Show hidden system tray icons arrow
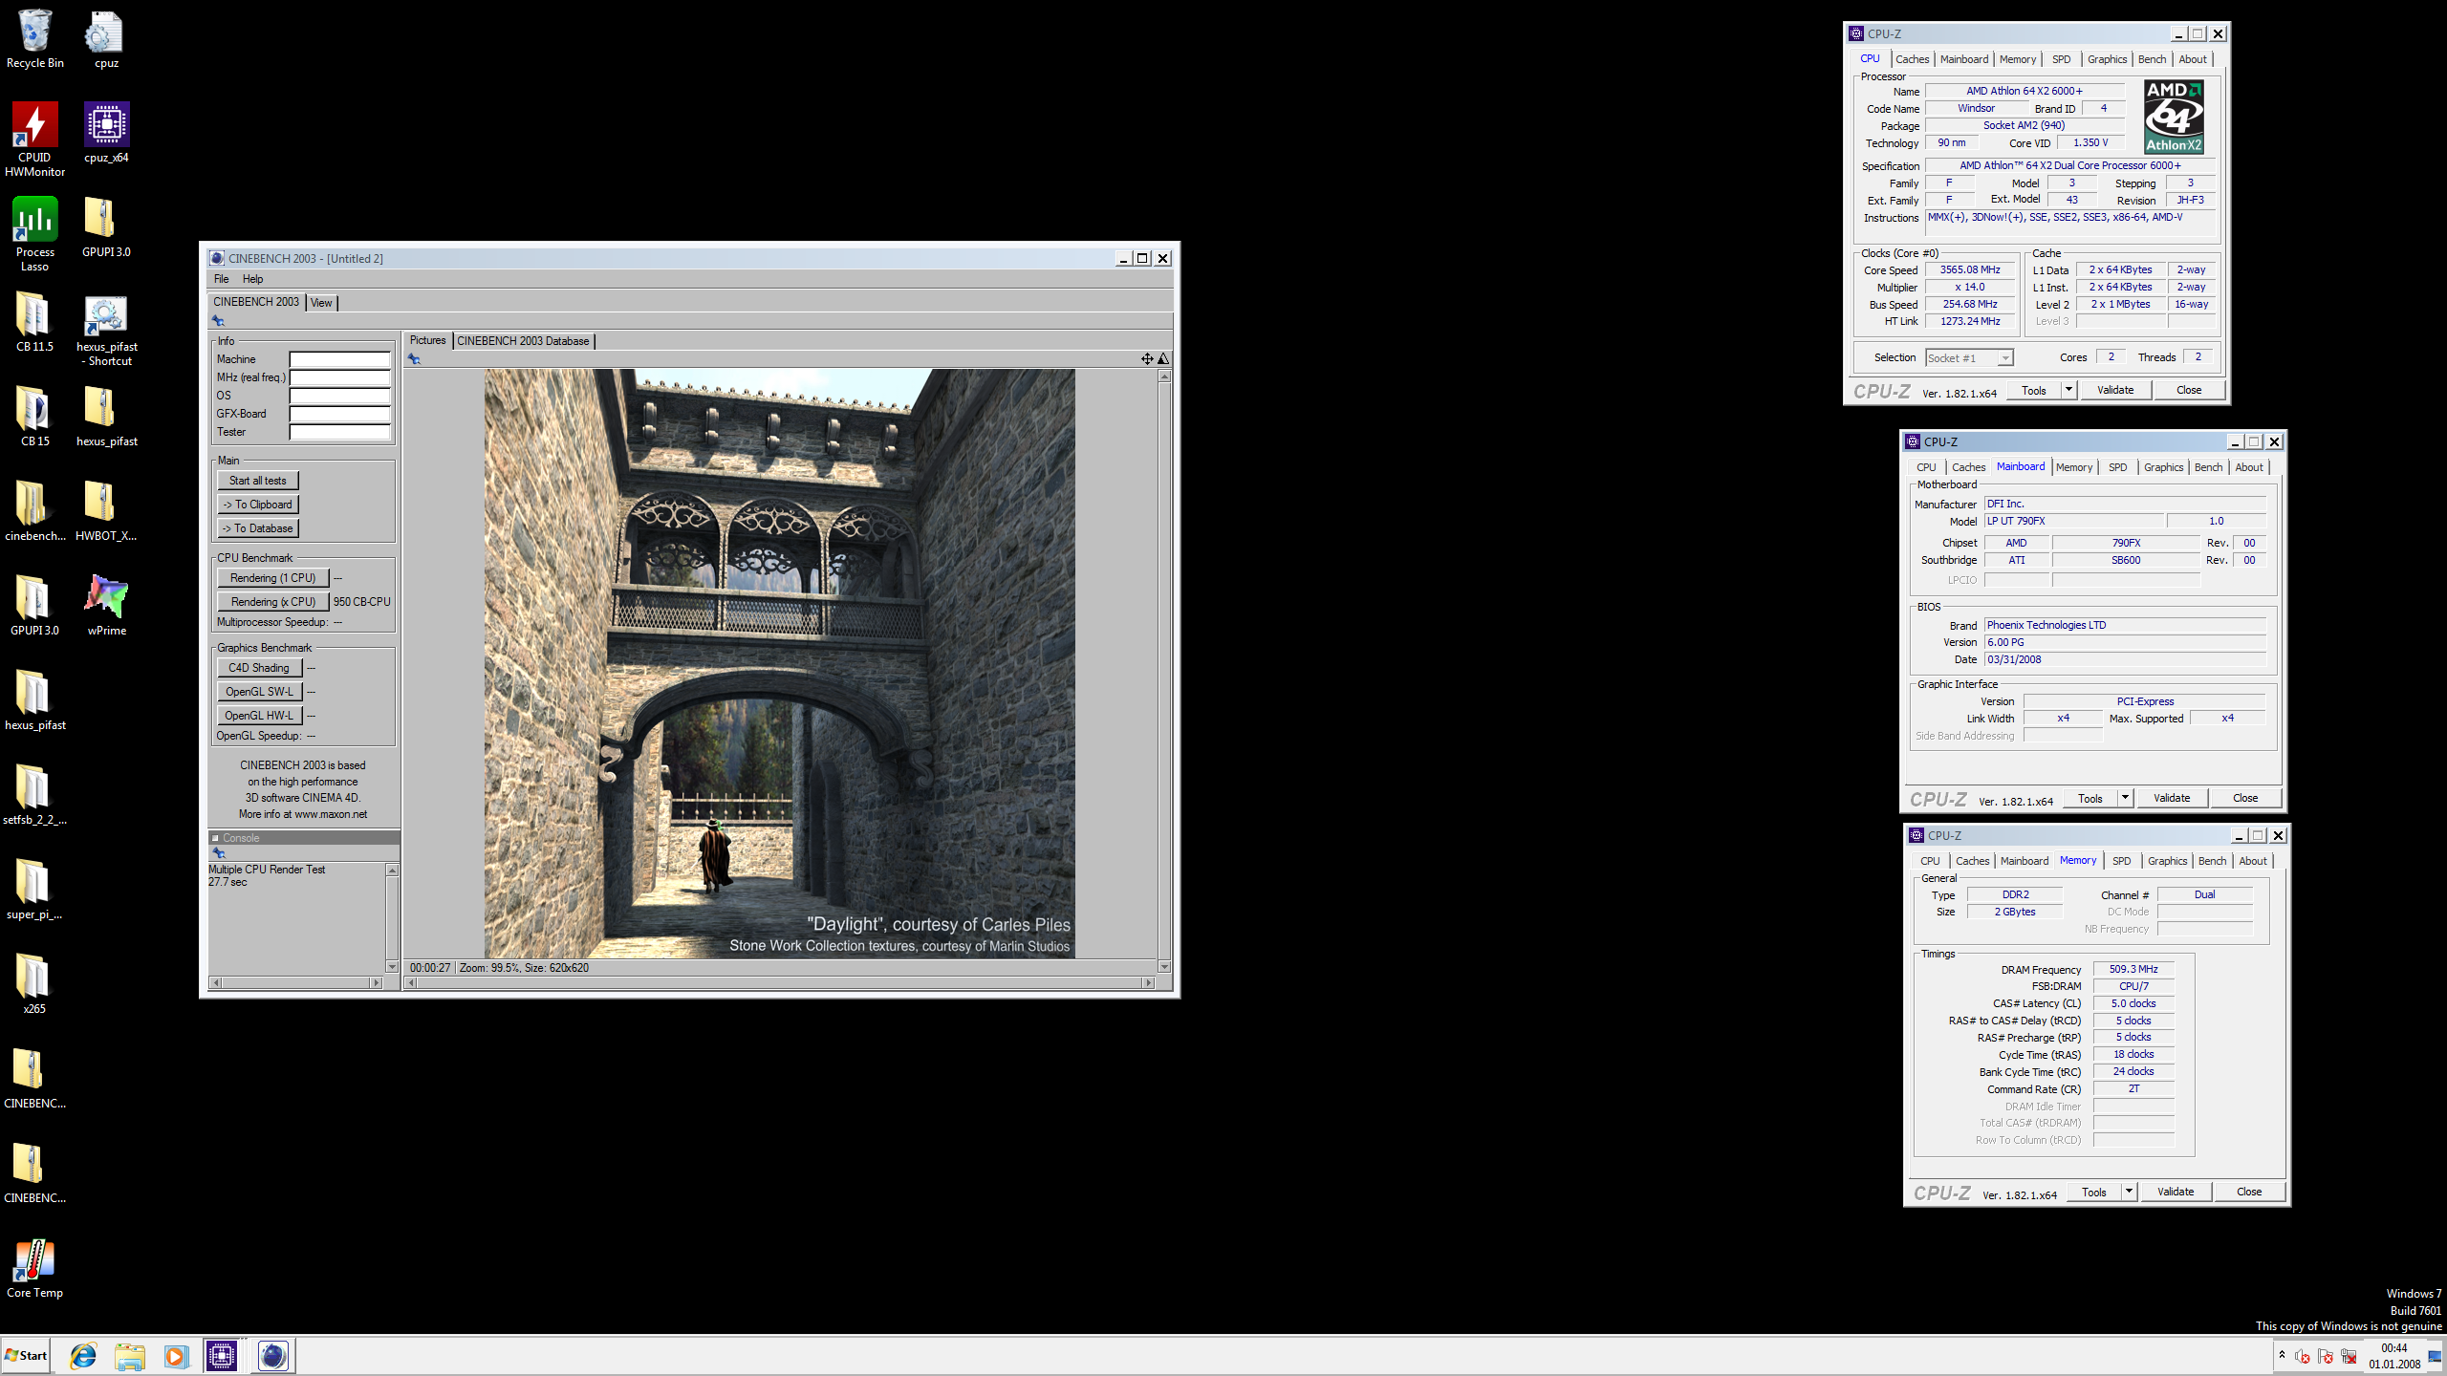2447x1376 pixels. pyautogui.click(x=2282, y=1355)
